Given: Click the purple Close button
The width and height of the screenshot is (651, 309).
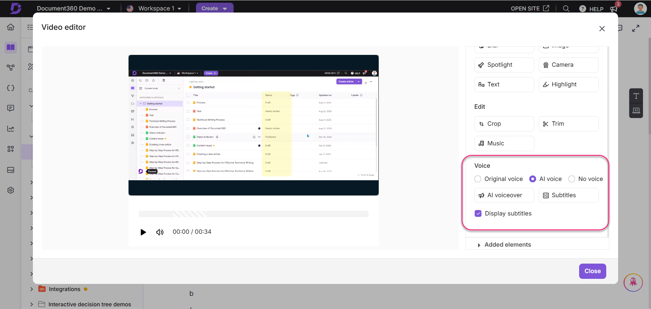Looking at the screenshot, I should click(592, 271).
